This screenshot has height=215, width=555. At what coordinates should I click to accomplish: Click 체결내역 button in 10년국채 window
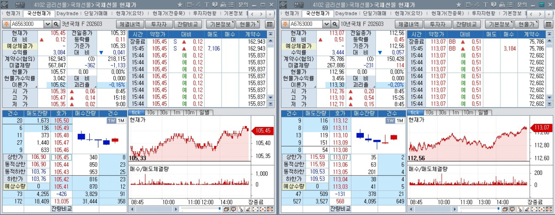point(409,24)
